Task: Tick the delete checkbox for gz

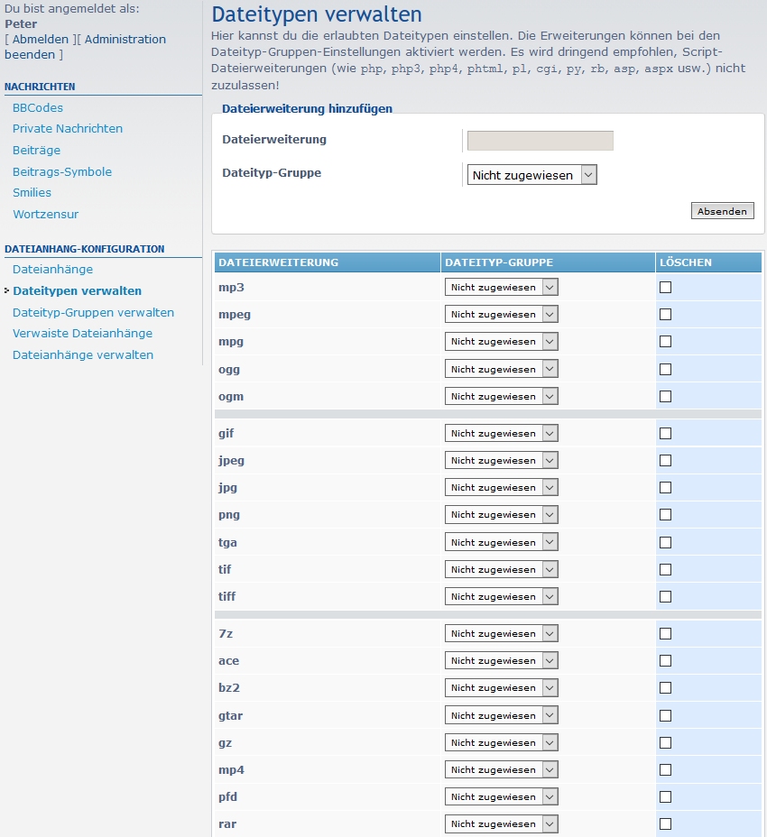Action: [x=665, y=742]
